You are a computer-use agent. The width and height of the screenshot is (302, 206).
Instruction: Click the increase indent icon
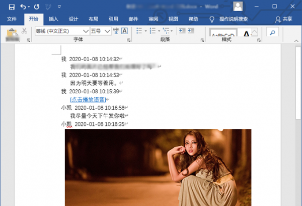[x=191, y=31]
